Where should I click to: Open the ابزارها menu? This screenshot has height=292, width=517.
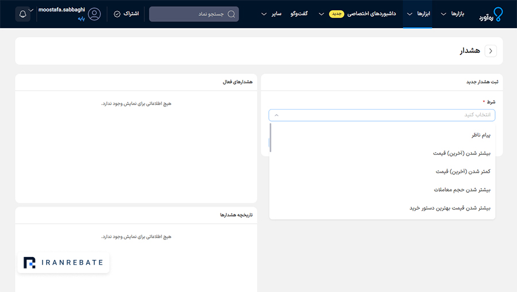[x=418, y=14]
